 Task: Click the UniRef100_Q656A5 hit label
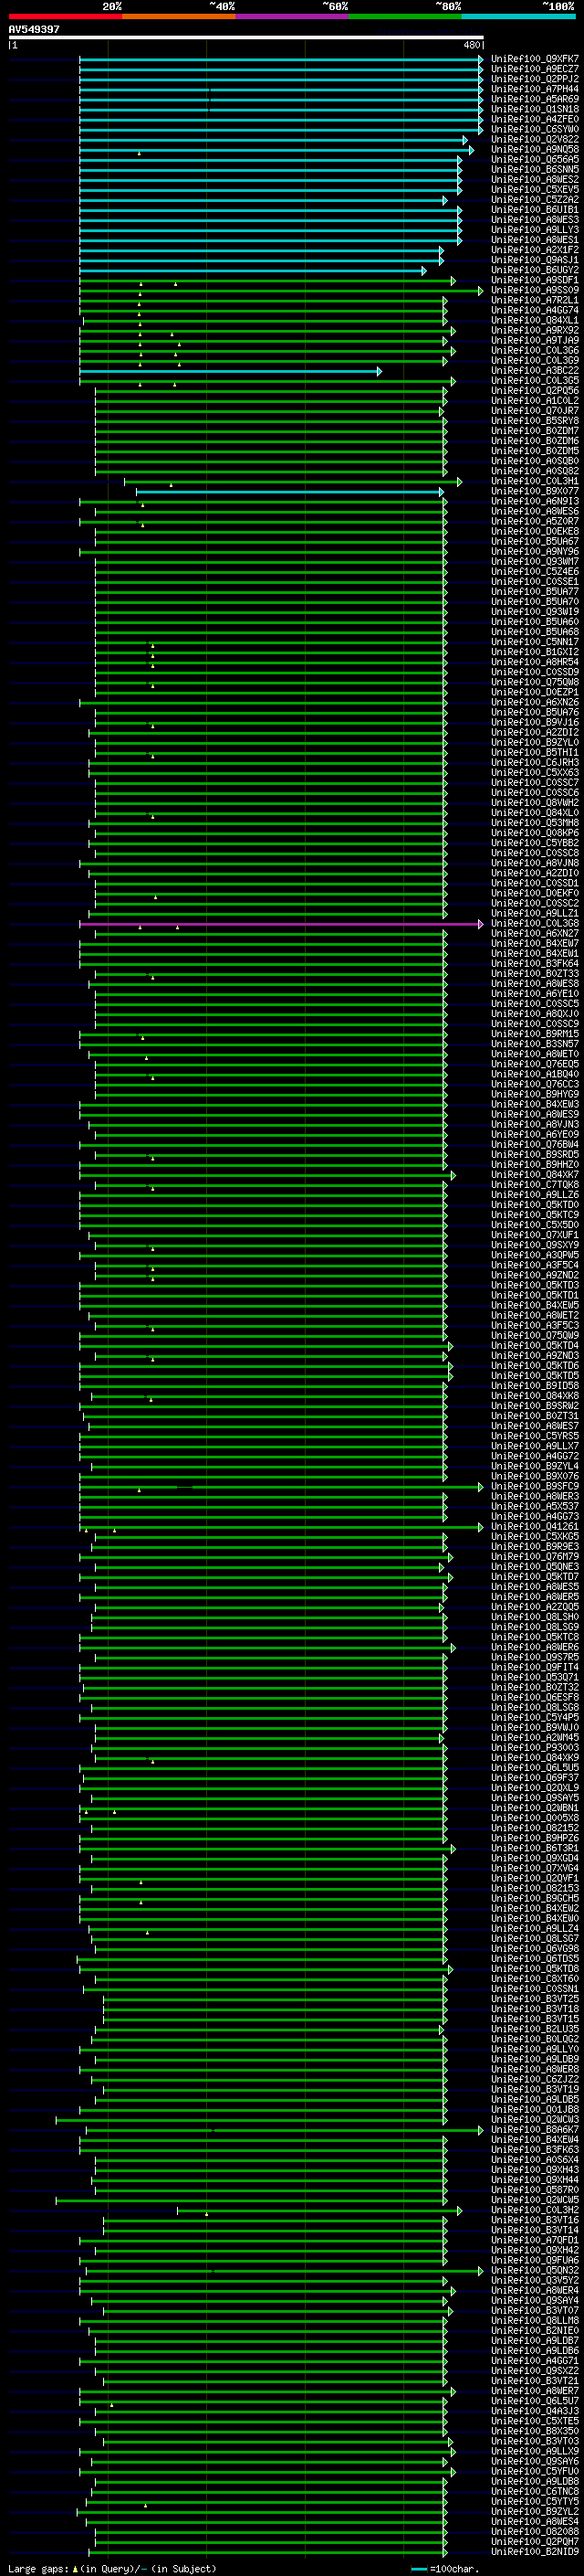point(534,160)
